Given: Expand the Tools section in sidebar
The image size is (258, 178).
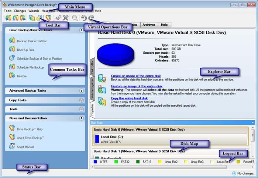Looking at the screenshot, I should click(81, 109).
